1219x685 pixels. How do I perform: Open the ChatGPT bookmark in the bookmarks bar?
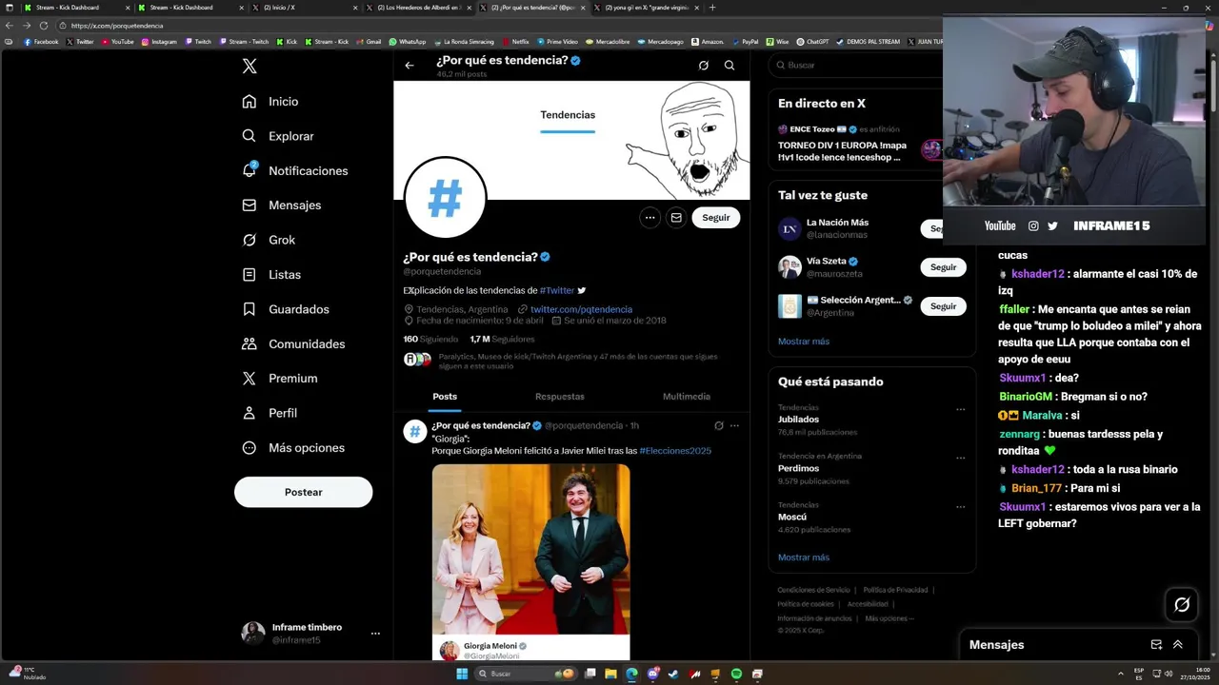(x=813, y=42)
